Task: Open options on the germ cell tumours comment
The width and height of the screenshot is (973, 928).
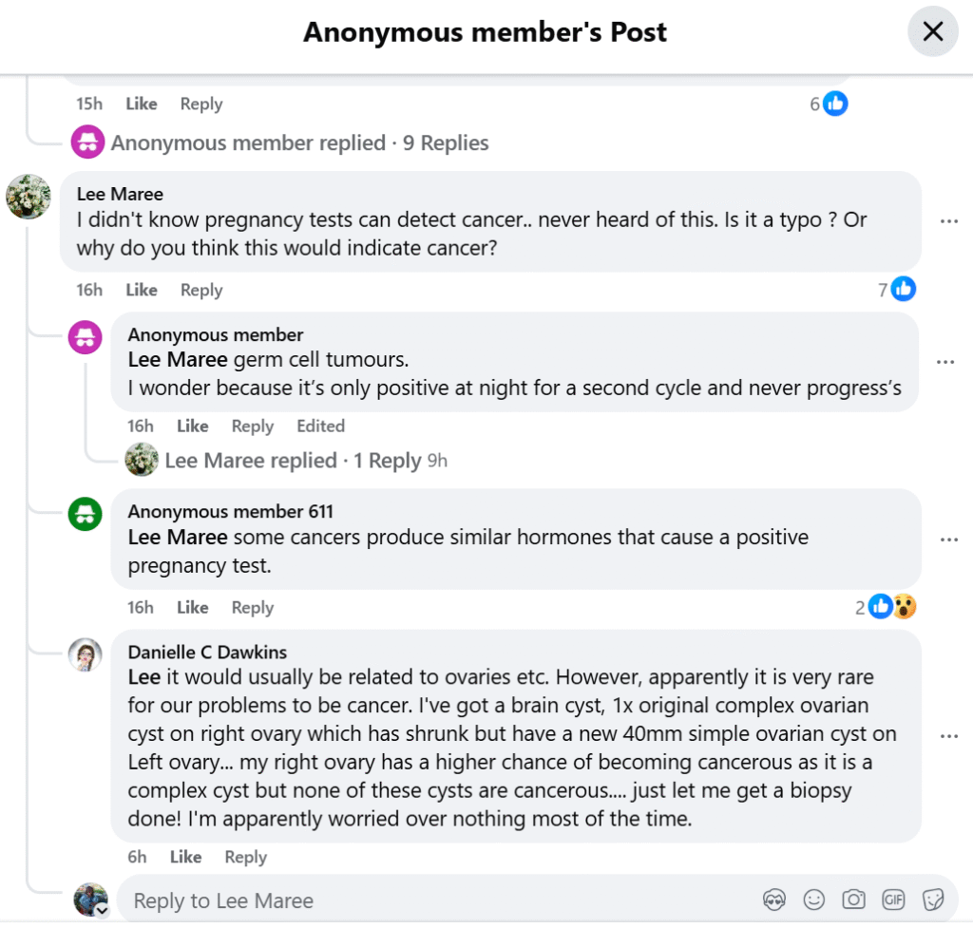Action: (x=949, y=362)
